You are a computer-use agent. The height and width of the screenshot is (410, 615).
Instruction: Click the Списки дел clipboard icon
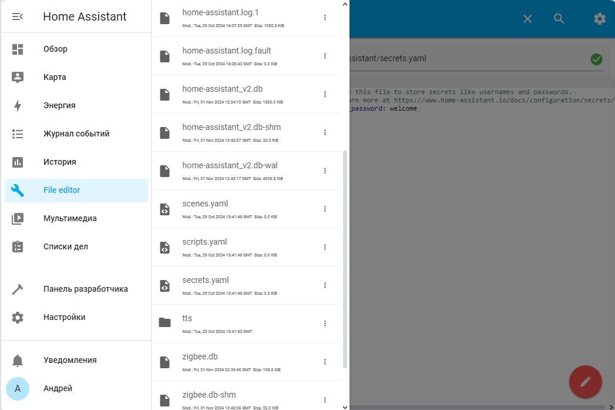(18, 246)
